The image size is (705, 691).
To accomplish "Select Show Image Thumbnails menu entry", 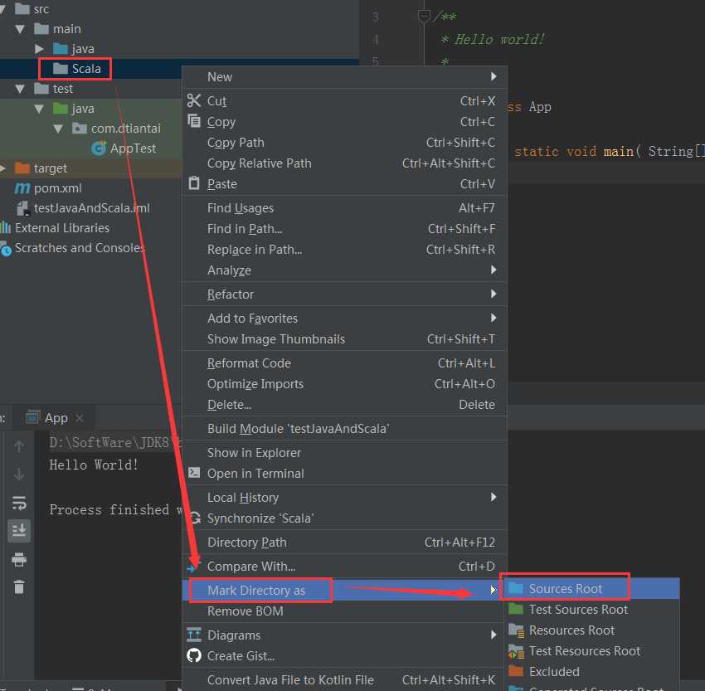I will tap(344, 338).
